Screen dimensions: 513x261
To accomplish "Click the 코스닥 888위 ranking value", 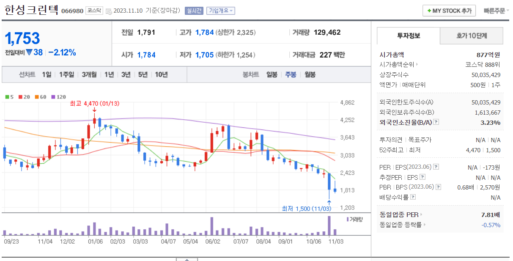I will coord(483,65).
